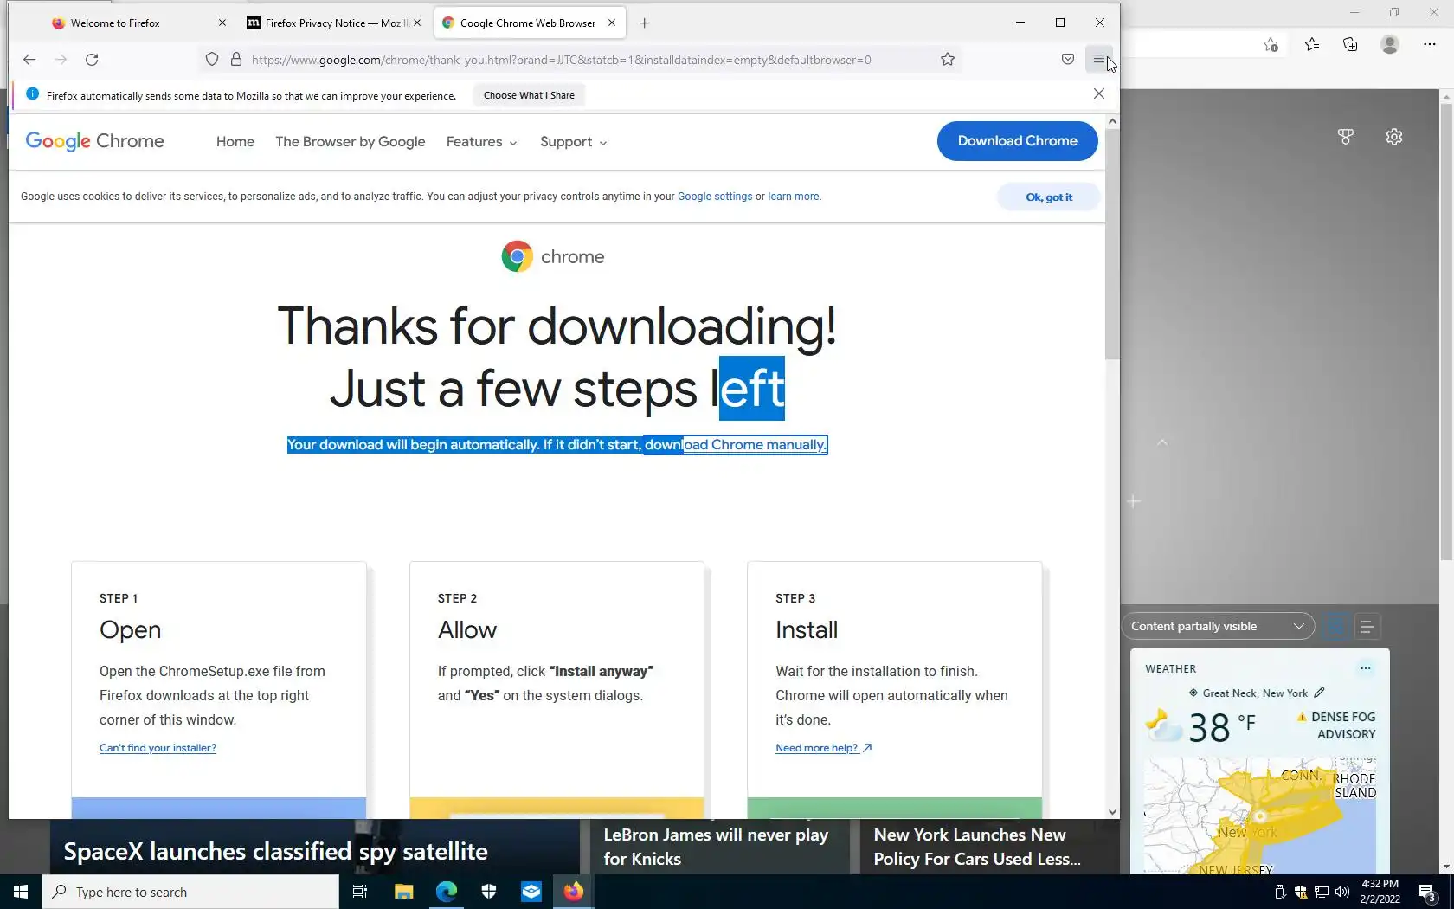This screenshot has width=1454, height=909.
Task: Select the Google Chrome Web Browser tab
Action: (528, 23)
